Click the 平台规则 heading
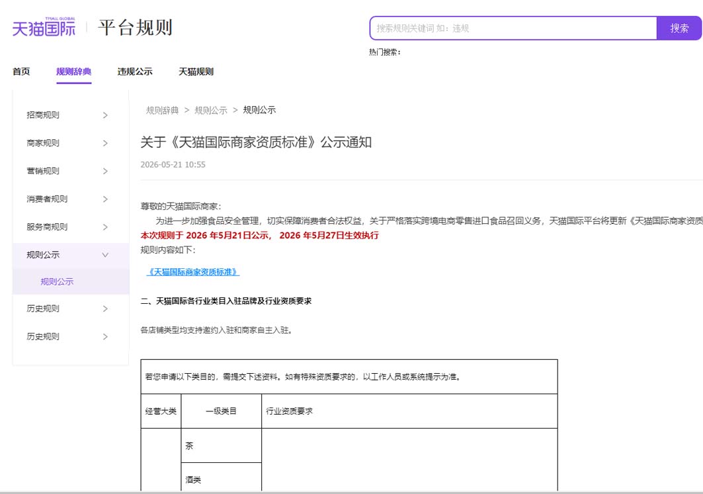This screenshot has width=703, height=494. pyautogui.click(x=135, y=27)
